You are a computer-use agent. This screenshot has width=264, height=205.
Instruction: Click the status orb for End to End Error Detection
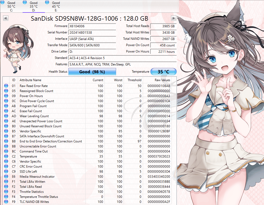[6, 141]
